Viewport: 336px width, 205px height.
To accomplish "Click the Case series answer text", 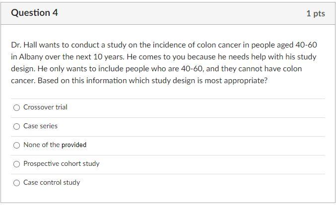I will pyautogui.click(x=40, y=126).
